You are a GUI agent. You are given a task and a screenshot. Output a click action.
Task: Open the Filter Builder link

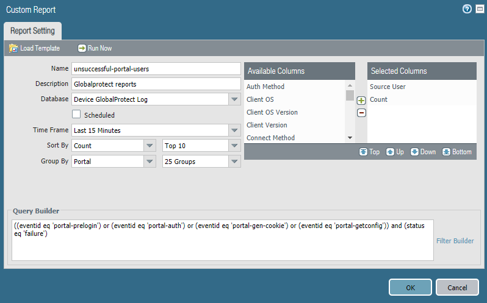[455, 241]
